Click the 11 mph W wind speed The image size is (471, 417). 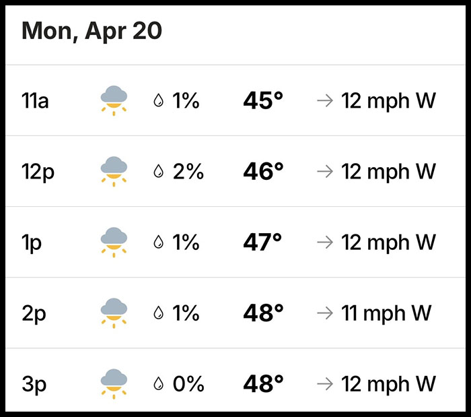click(x=386, y=313)
